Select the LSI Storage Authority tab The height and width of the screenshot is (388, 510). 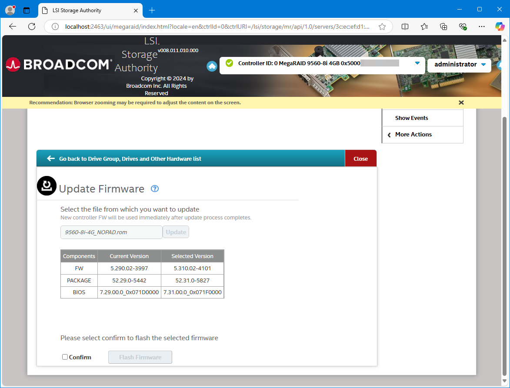pyautogui.click(x=90, y=10)
